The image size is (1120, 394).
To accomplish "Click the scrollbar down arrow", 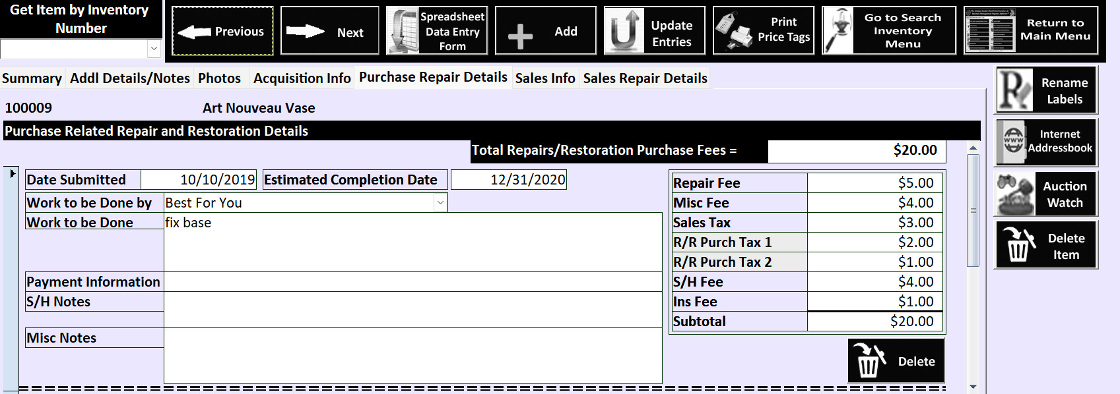I will pos(973,387).
